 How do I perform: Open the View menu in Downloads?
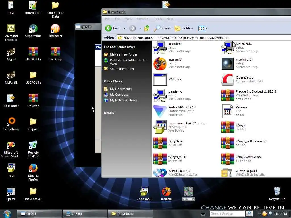129,19
